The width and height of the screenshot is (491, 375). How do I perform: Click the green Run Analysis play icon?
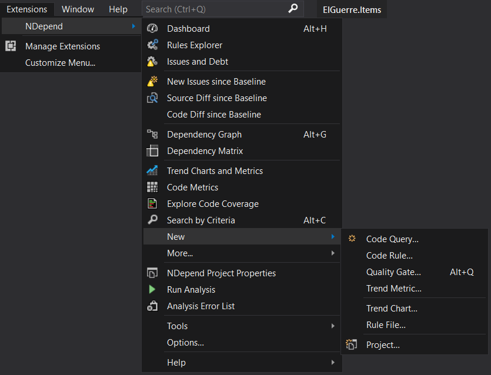(x=152, y=290)
